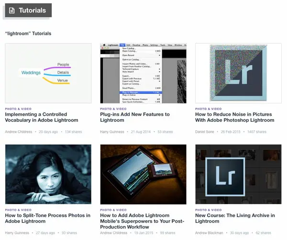This screenshot has width=287, height=240.
Task: Click author Andrew Childress under Lightroom Mobile article
Action: point(114,233)
